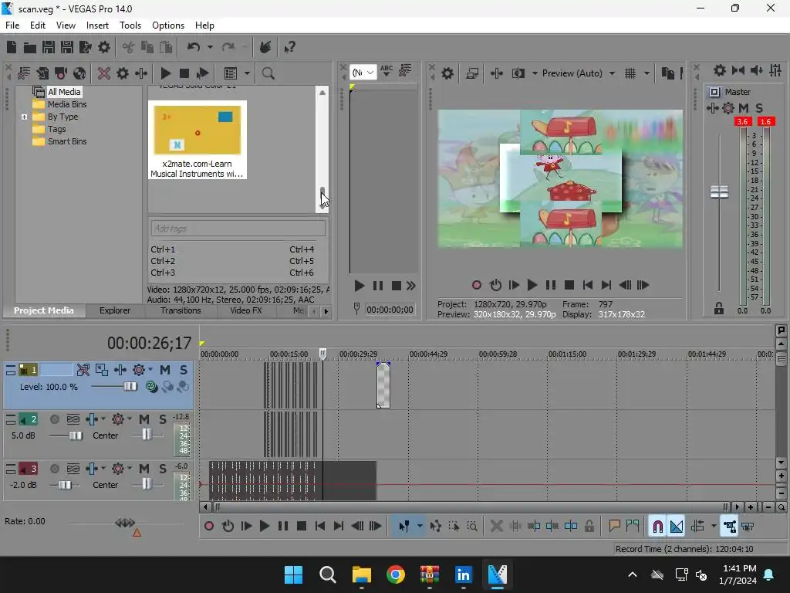This screenshot has width=790, height=593.
Task: Open track FX on video track 1
Action: tap(139, 370)
